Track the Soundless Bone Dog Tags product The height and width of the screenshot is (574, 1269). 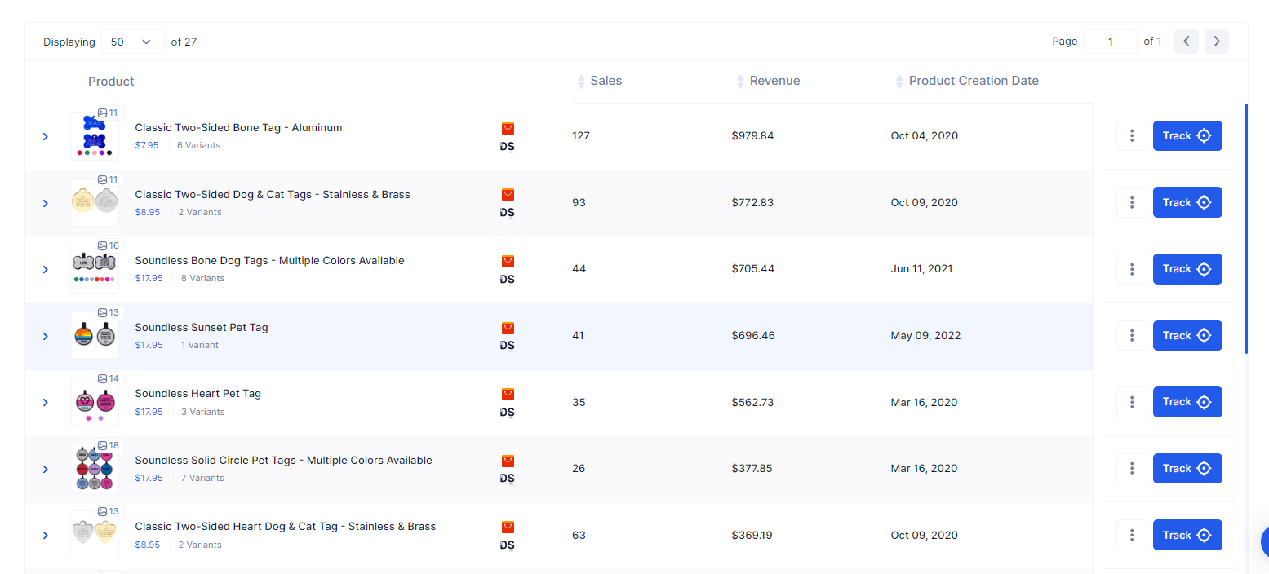pos(1187,268)
